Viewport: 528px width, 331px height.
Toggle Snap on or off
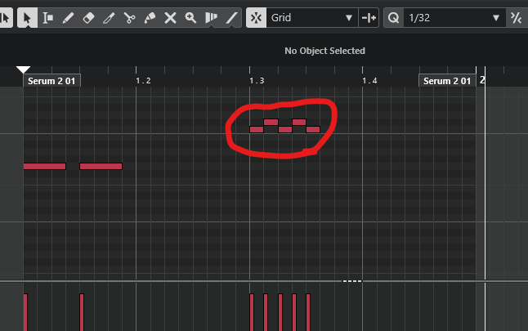[256, 17]
